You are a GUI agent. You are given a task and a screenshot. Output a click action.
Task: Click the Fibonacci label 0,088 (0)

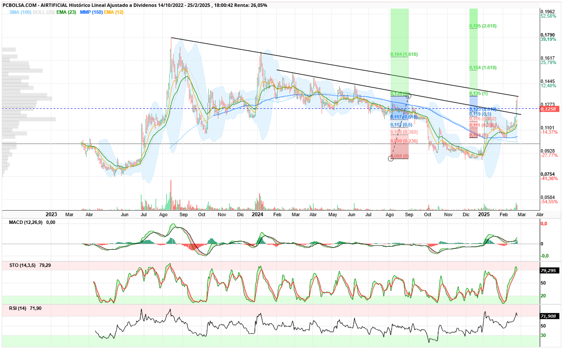(x=400, y=156)
